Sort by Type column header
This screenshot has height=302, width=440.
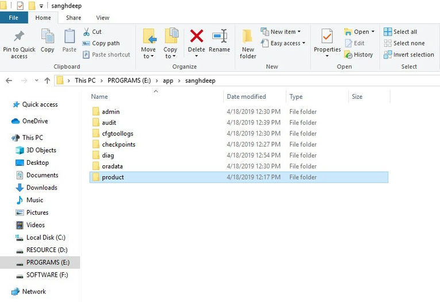click(x=317, y=96)
